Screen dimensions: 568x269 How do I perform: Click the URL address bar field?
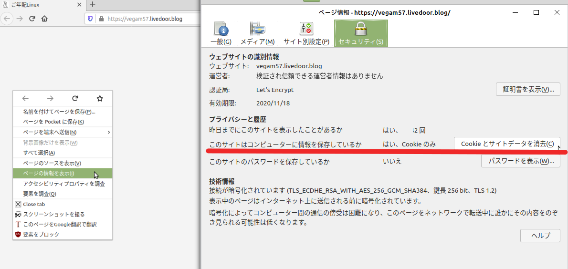pos(142,19)
